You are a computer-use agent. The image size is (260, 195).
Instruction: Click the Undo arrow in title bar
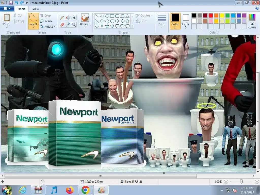17,3
